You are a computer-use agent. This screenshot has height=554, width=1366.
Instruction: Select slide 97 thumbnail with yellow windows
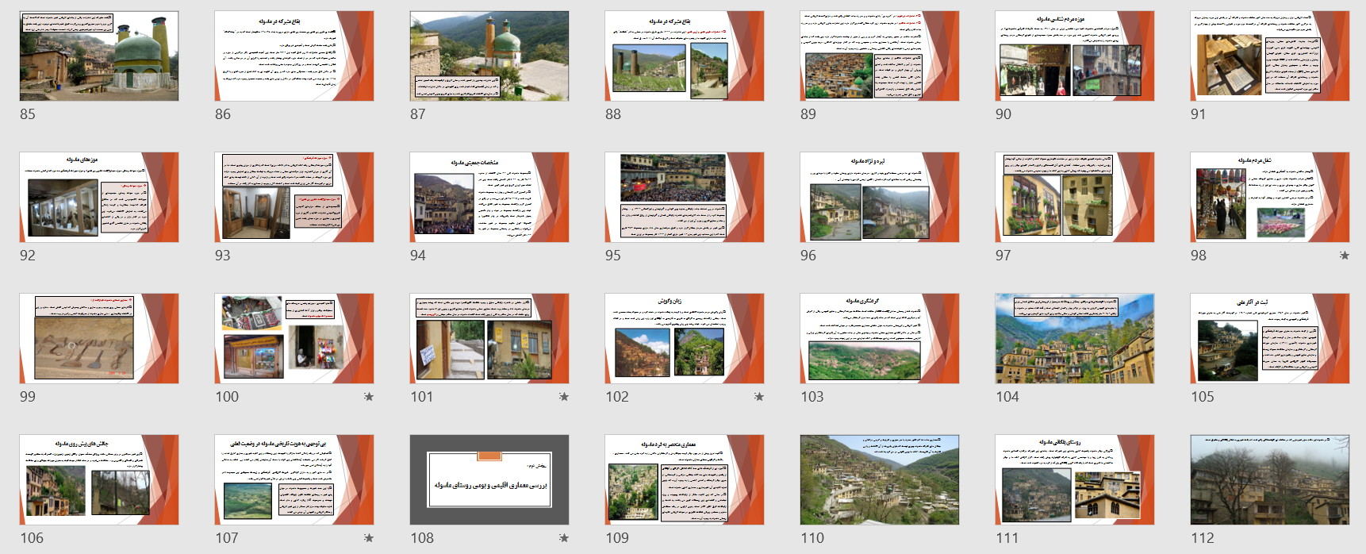1075,197
